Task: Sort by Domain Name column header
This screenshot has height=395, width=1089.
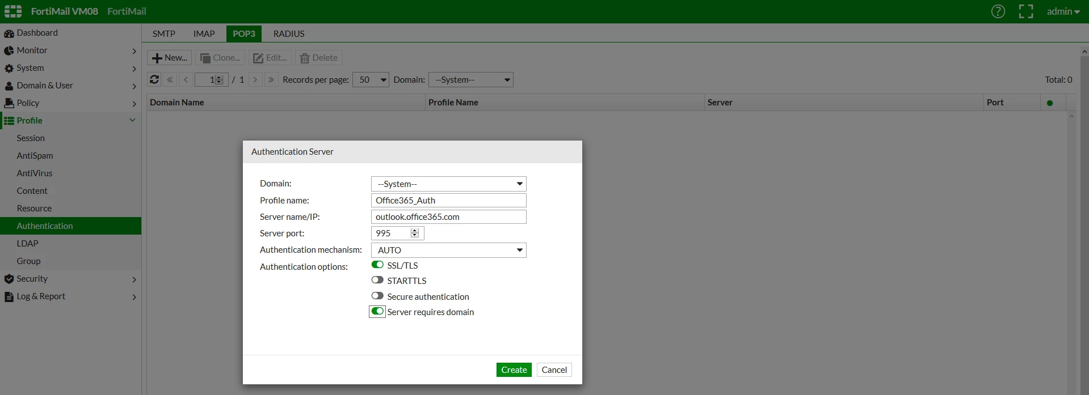Action: tap(286, 103)
